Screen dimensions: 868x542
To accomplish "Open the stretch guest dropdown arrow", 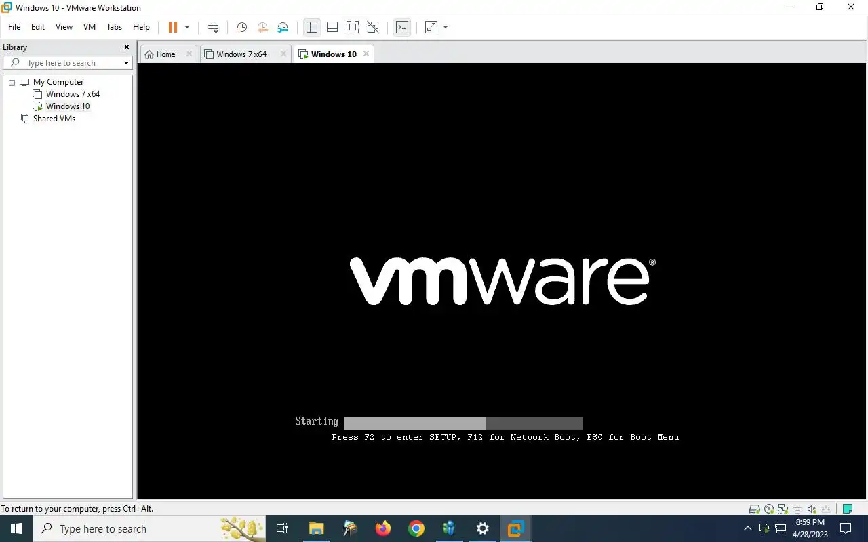I will [446, 27].
